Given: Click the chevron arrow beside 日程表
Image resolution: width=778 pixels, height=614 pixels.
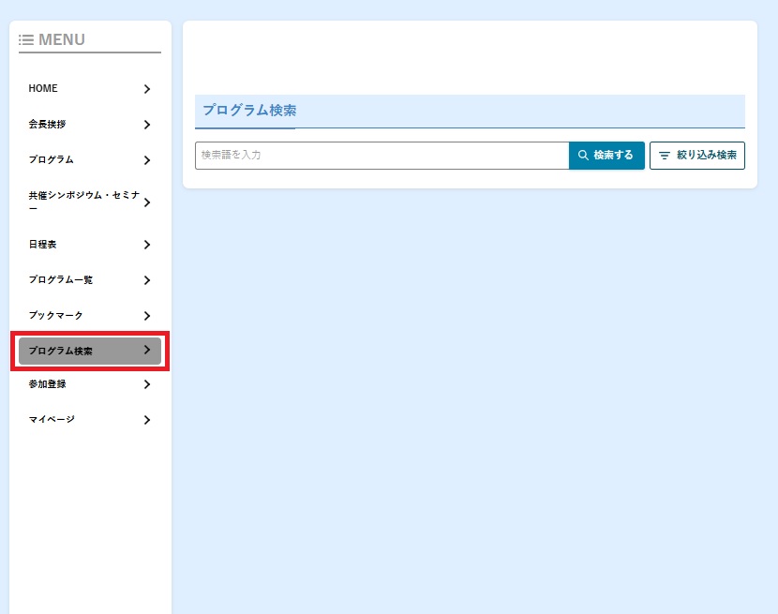Looking at the screenshot, I should pyautogui.click(x=147, y=245).
